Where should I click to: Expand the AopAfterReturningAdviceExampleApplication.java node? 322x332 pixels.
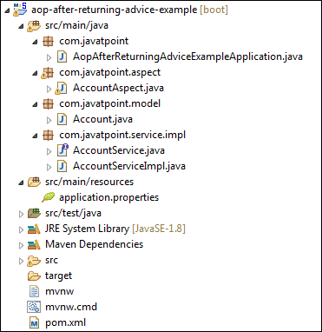(x=49, y=57)
